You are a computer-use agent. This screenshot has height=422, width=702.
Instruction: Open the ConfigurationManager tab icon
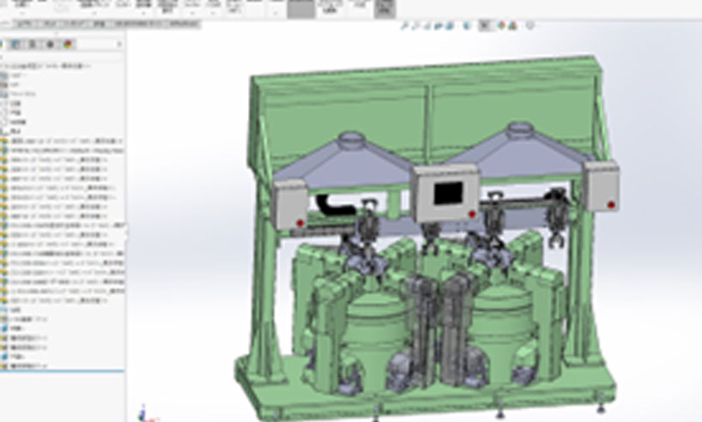pyautogui.click(x=33, y=45)
